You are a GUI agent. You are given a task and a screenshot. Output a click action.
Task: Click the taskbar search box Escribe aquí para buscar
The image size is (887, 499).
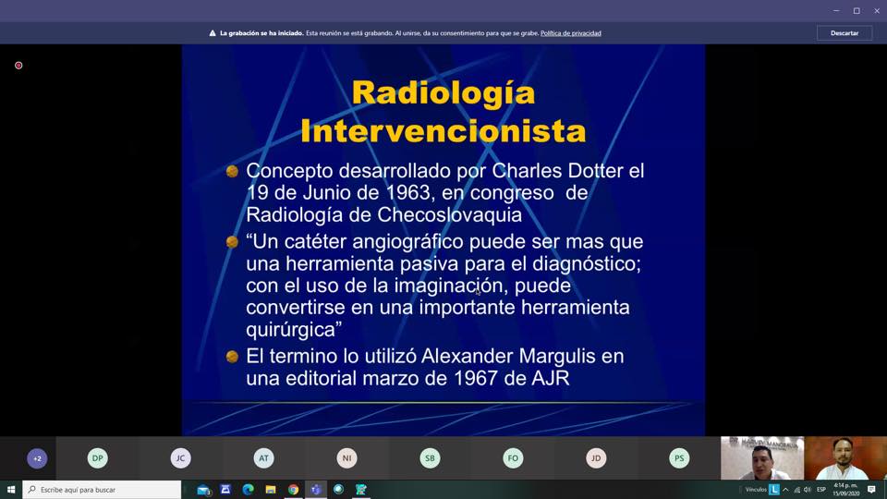(x=102, y=490)
